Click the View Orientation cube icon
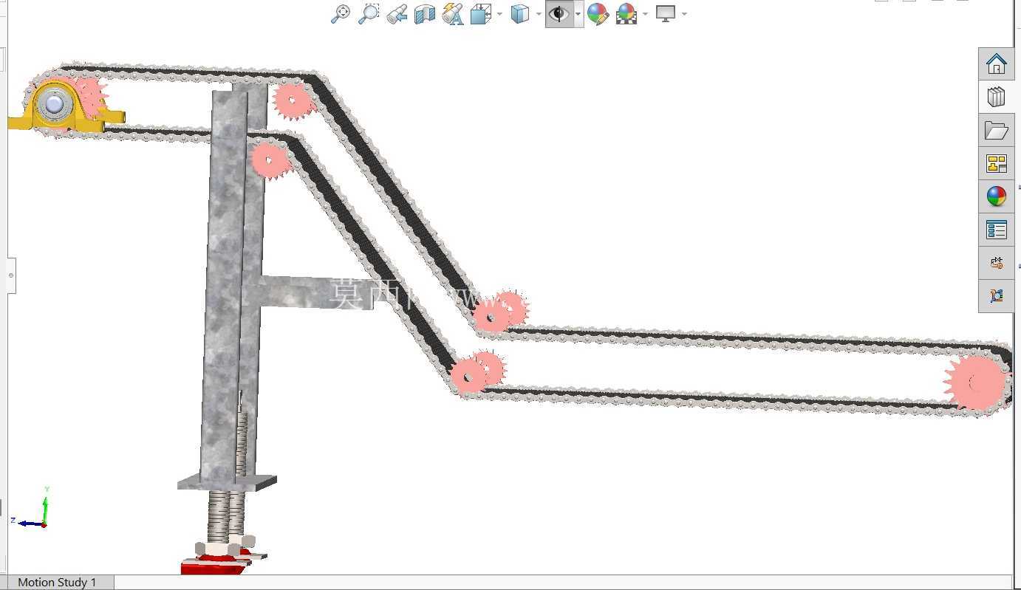1021x590 pixels. (x=481, y=13)
